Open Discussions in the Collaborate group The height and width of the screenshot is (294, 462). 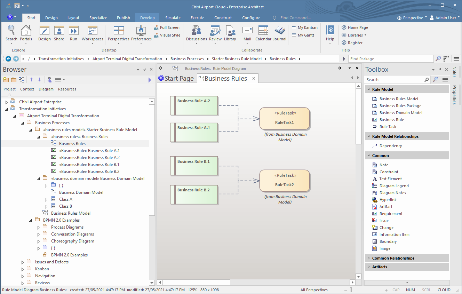196,33
